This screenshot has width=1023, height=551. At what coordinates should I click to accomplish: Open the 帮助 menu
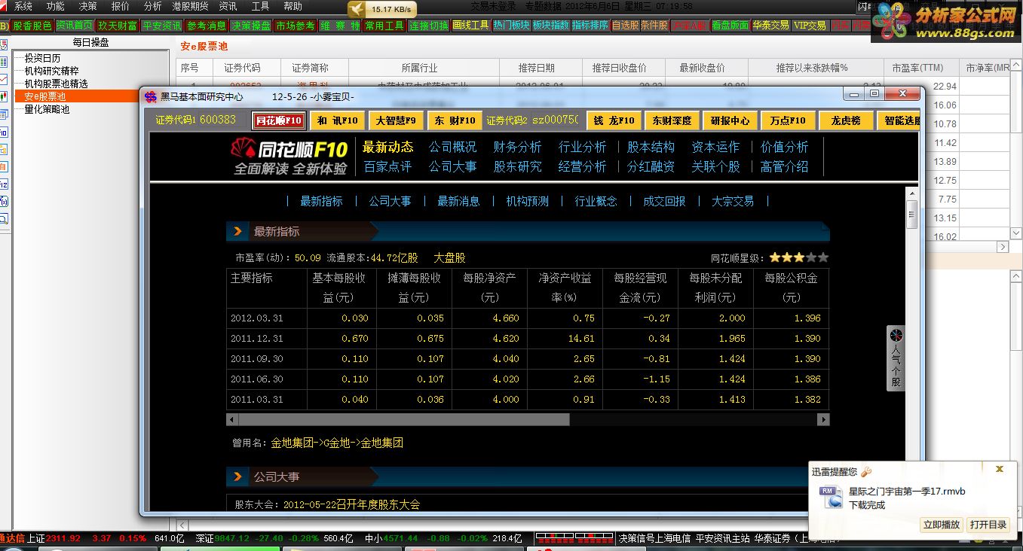(x=293, y=6)
